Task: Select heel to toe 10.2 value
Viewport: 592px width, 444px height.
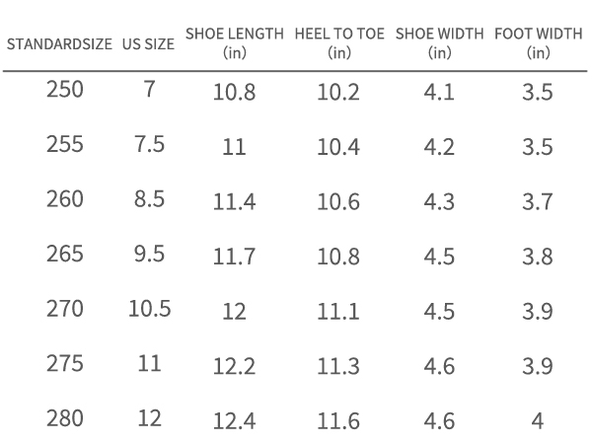Action: coord(337,94)
